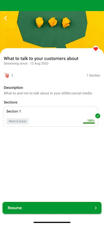The height and width of the screenshot is (225, 104).
Task: Toggle the red heart favorite button
Action: tap(96, 49)
